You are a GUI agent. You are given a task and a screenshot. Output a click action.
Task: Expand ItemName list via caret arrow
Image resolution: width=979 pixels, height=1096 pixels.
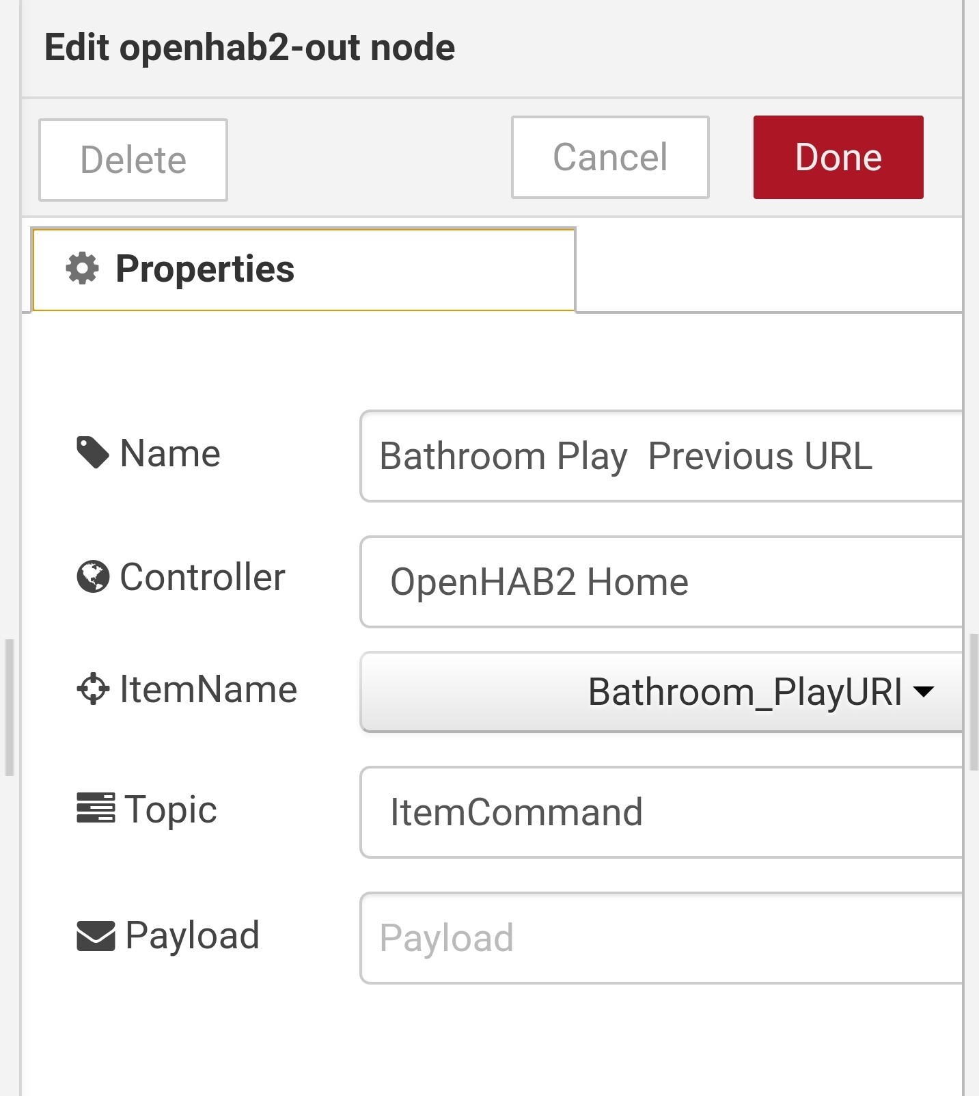coord(924,692)
